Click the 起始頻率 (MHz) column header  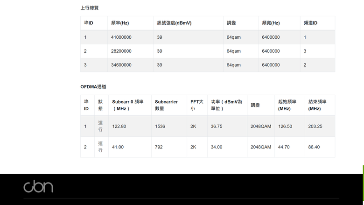(287, 105)
